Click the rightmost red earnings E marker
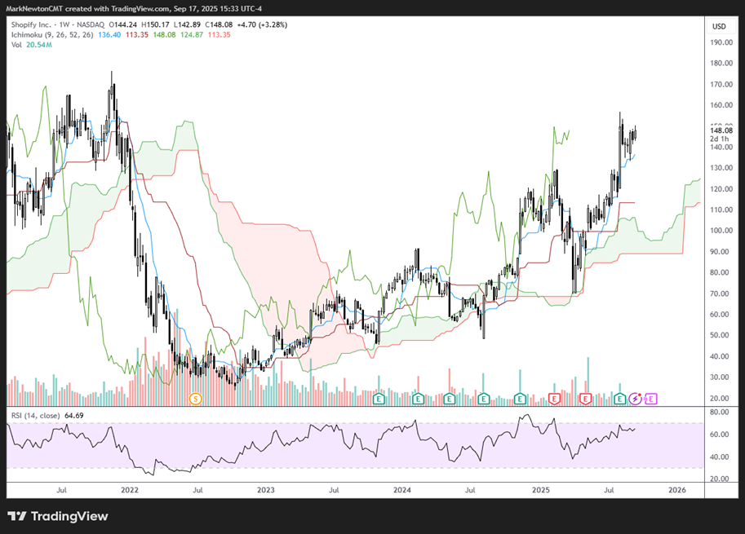The image size is (745, 534). (x=585, y=398)
